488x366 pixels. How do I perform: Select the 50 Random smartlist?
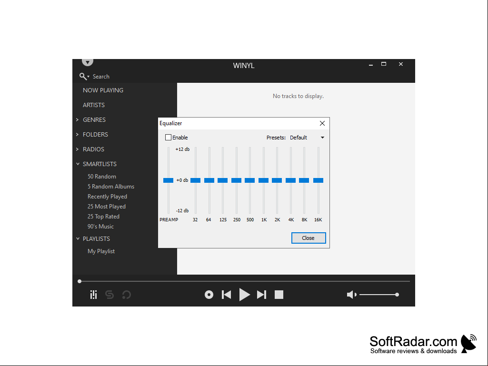[102, 177]
